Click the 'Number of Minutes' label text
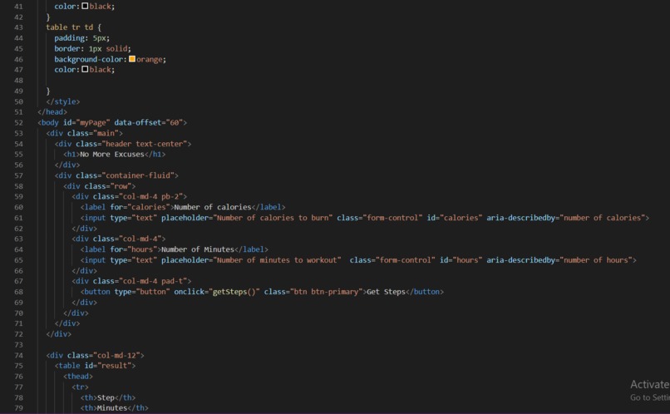 [x=197, y=249]
